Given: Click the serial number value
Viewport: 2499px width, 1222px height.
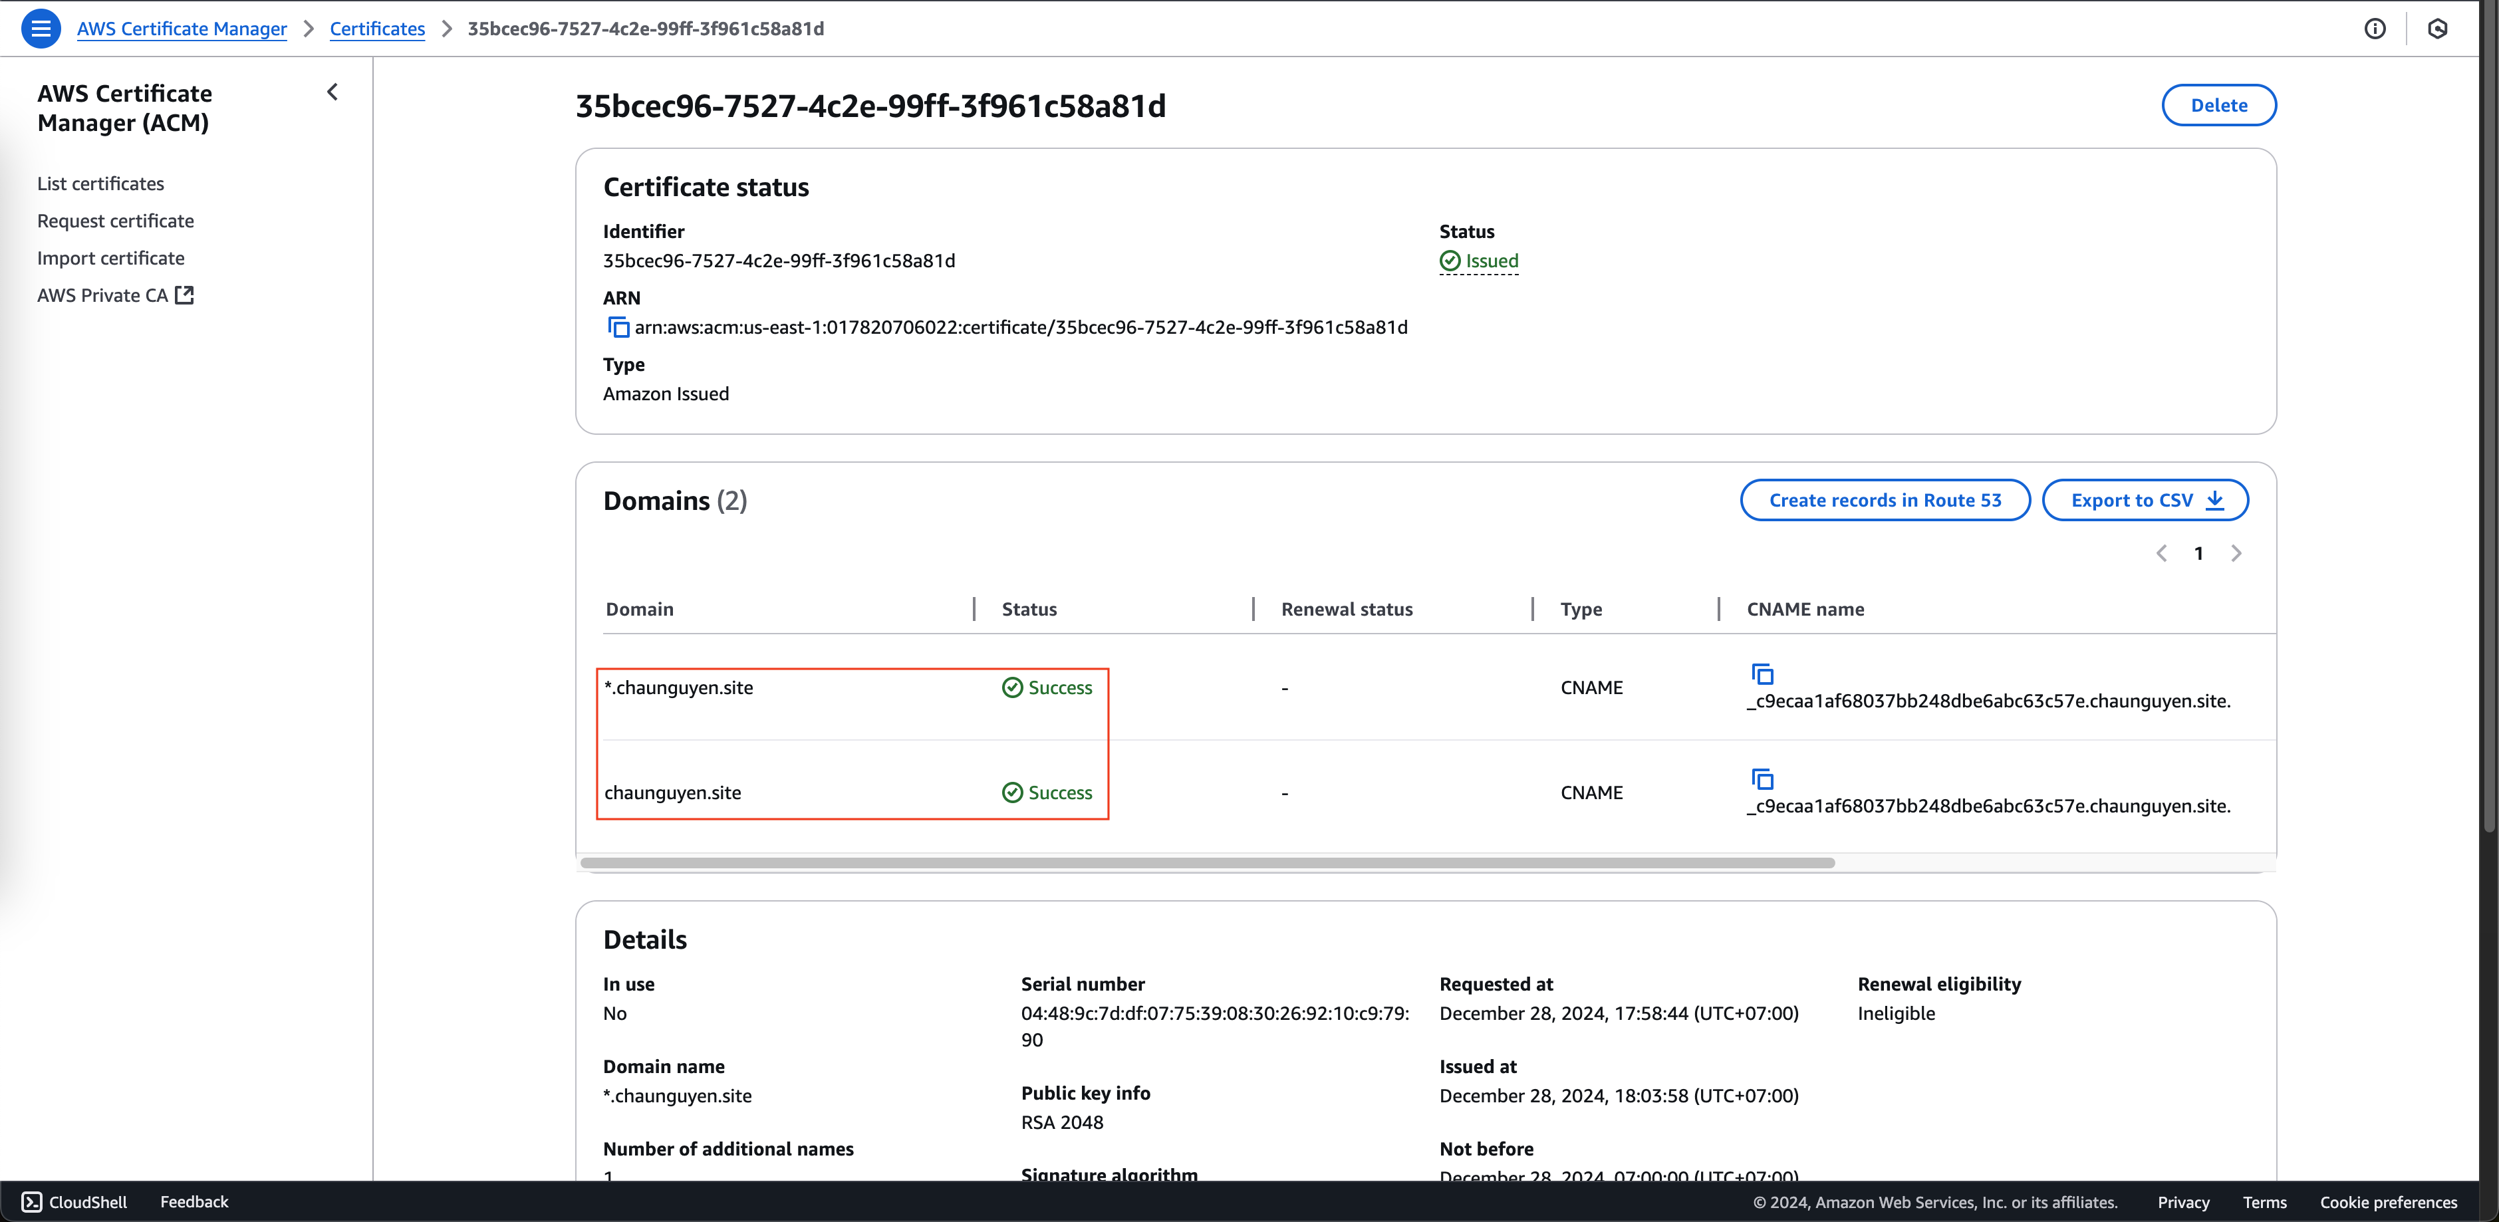Looking at the screenshot, I should click(1214, 1026).
